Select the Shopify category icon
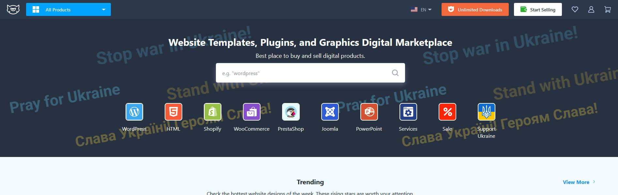The height and width of the screenshot is (195, 618). pos(213,112)
